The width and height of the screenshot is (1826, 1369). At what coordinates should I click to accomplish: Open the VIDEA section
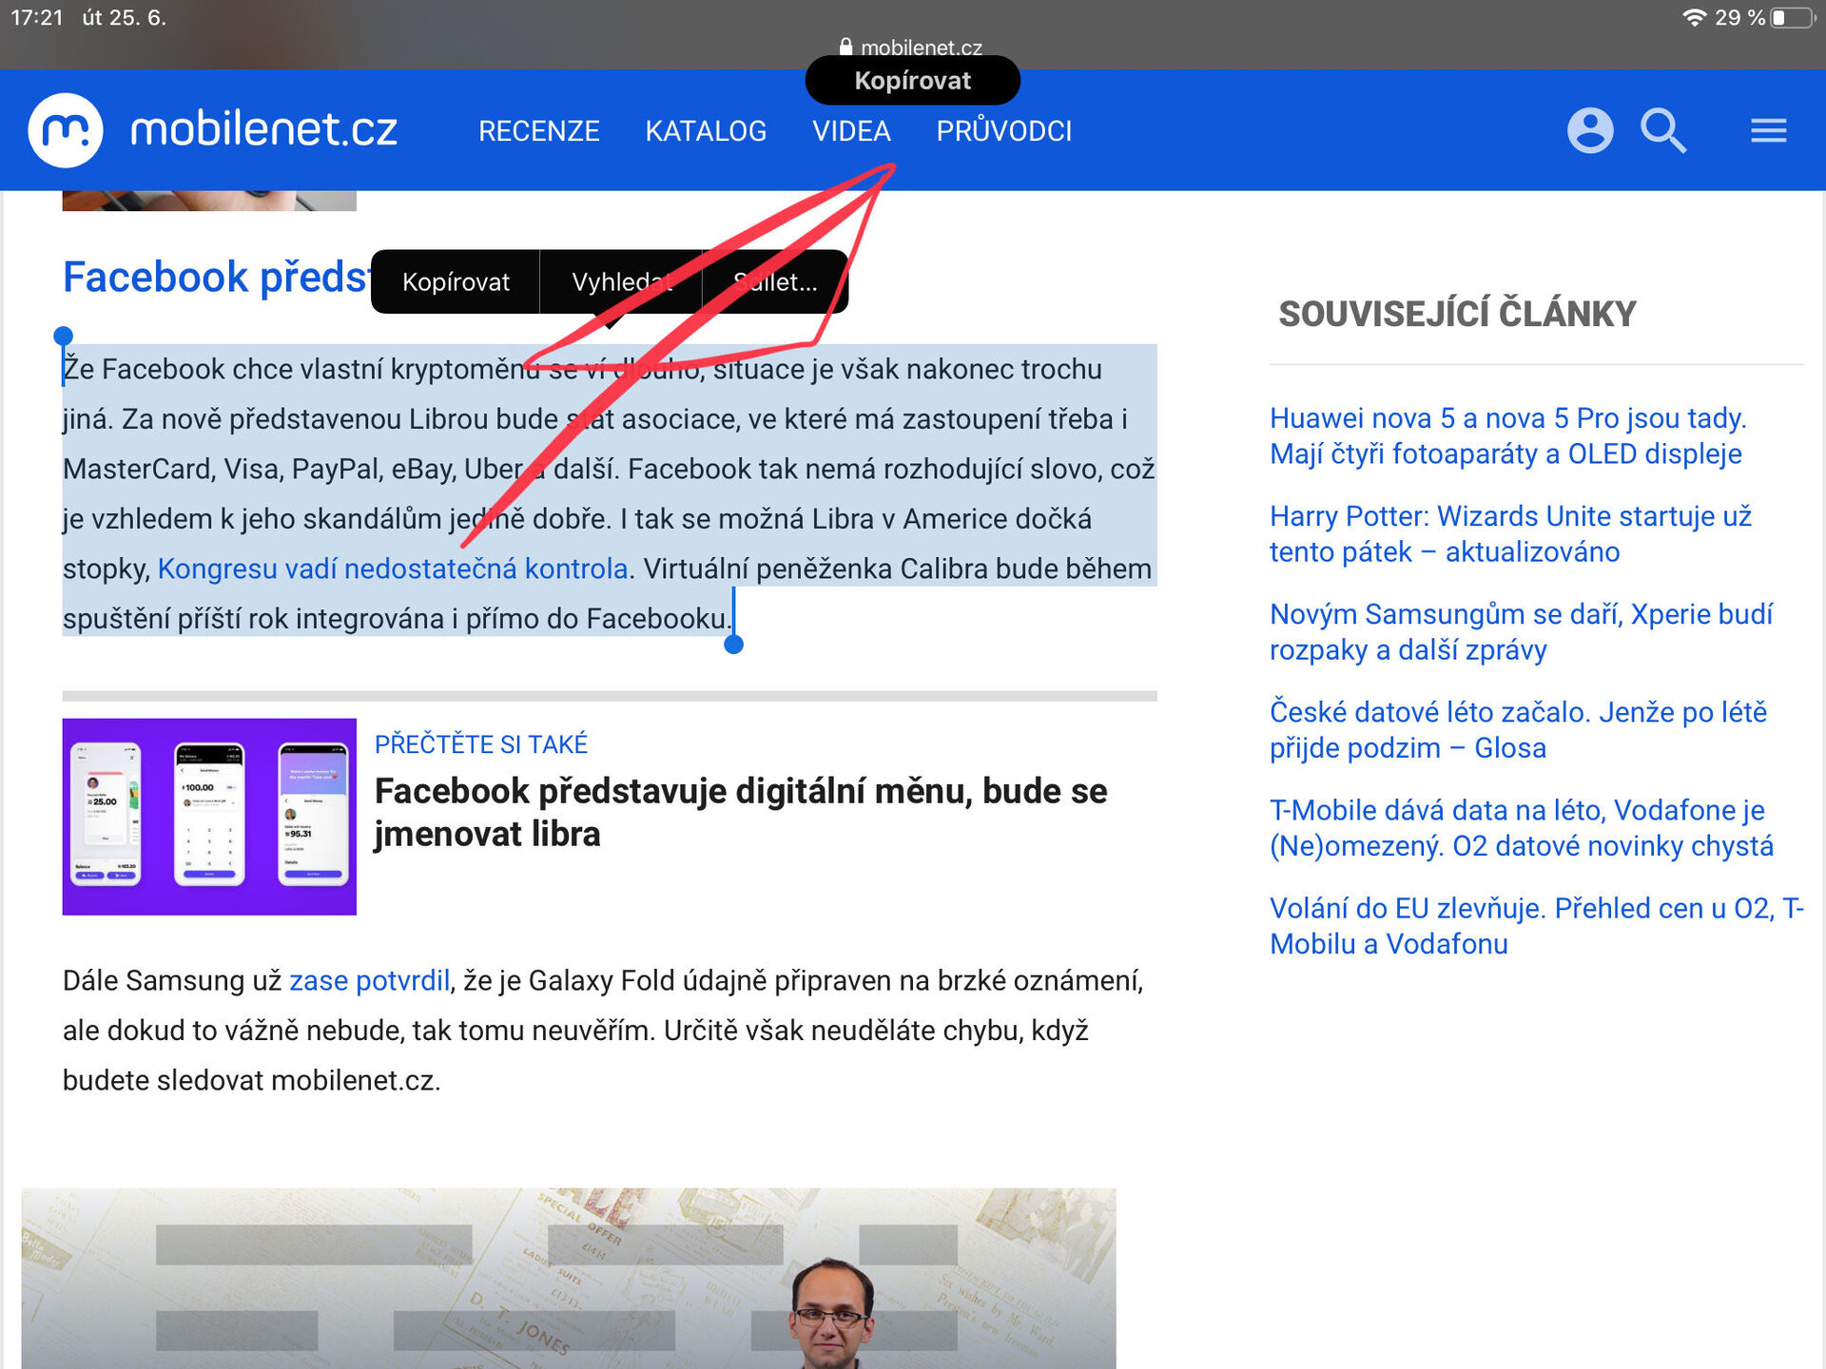(851, 130)
